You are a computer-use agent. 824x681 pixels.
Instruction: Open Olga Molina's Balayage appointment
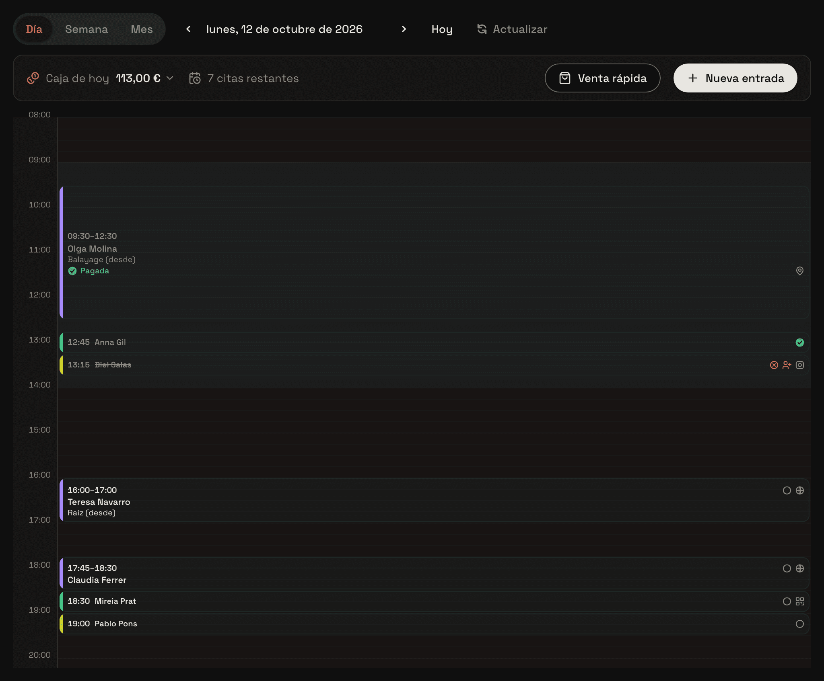tap(434, 252)
